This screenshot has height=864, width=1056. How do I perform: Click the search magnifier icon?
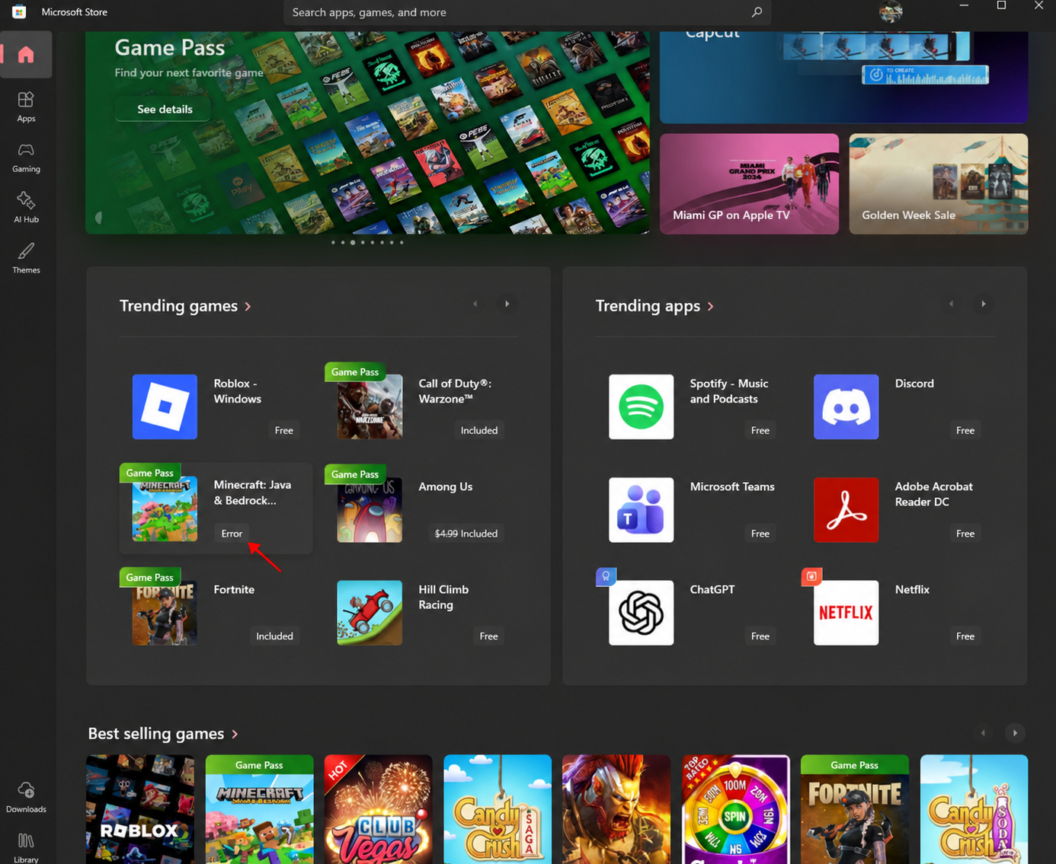tap(757, 12)
